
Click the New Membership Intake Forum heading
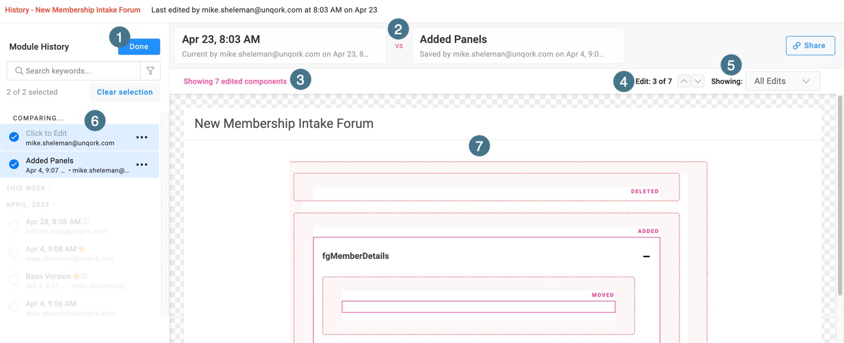(x=284, y=123)
